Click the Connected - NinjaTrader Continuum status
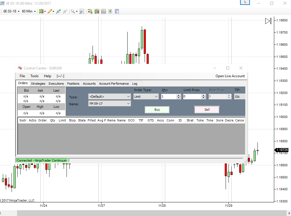Image resolution: width=291 pixels, height=216 pixels. pyautogui.click(x=42, y=160)
